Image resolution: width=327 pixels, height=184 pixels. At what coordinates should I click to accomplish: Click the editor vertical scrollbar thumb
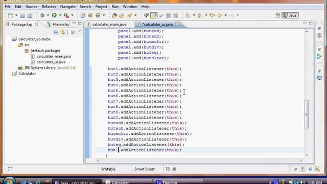307,114
